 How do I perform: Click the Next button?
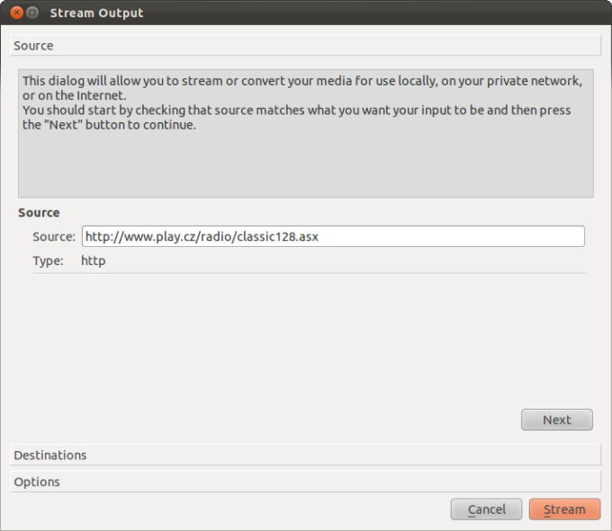(556, 420)
